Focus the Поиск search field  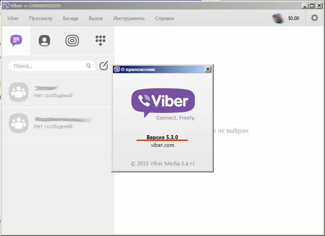coord(52,66)
